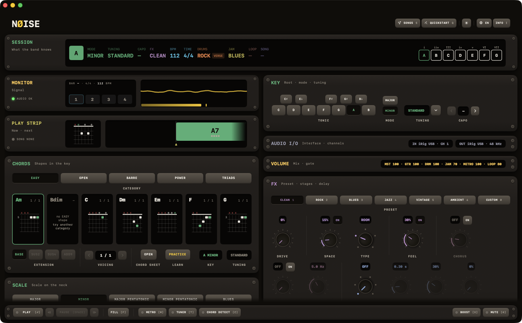Open the Info button
Image resolution: width=522 pixels, height=323 pixels.
tap(501, 23)
